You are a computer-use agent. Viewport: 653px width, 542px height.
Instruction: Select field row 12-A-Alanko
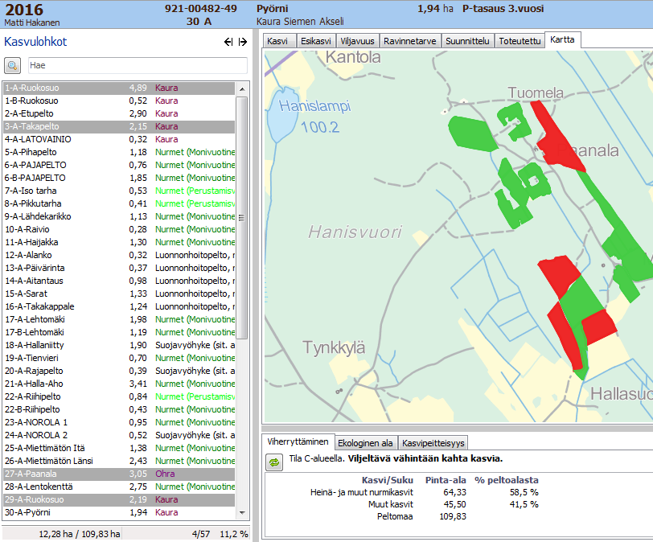(119, 256)
